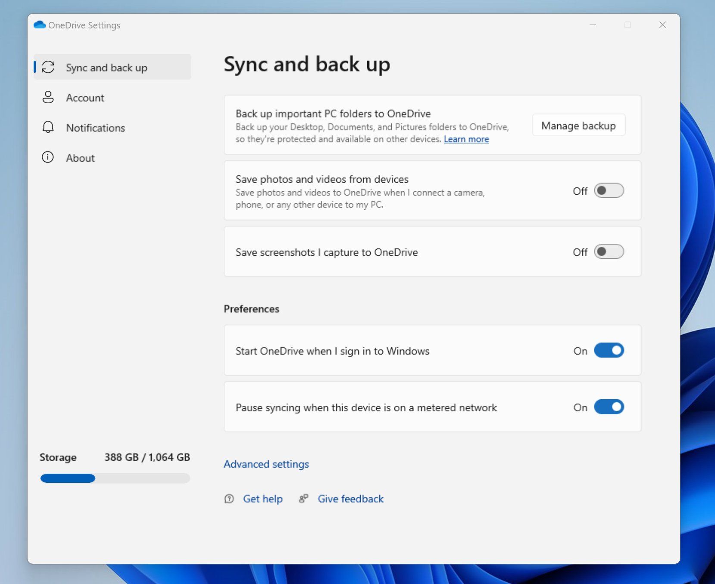Open the Account settings page
This screenshot has height=584, width=715.
(85, 98)
